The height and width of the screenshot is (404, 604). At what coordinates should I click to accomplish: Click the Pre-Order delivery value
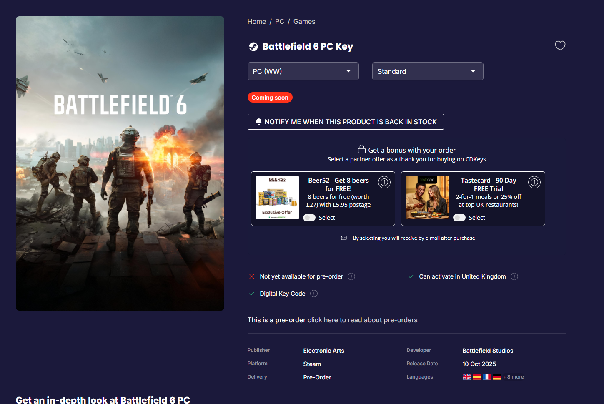[x=317, y=377]
